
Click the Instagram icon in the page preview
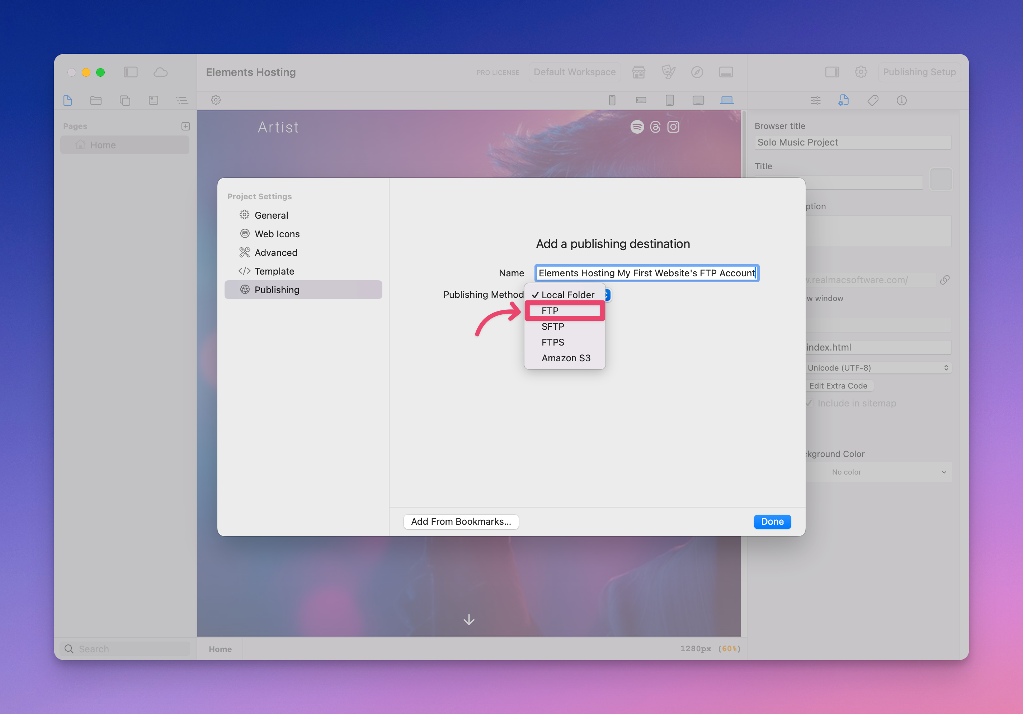point(673,127)
